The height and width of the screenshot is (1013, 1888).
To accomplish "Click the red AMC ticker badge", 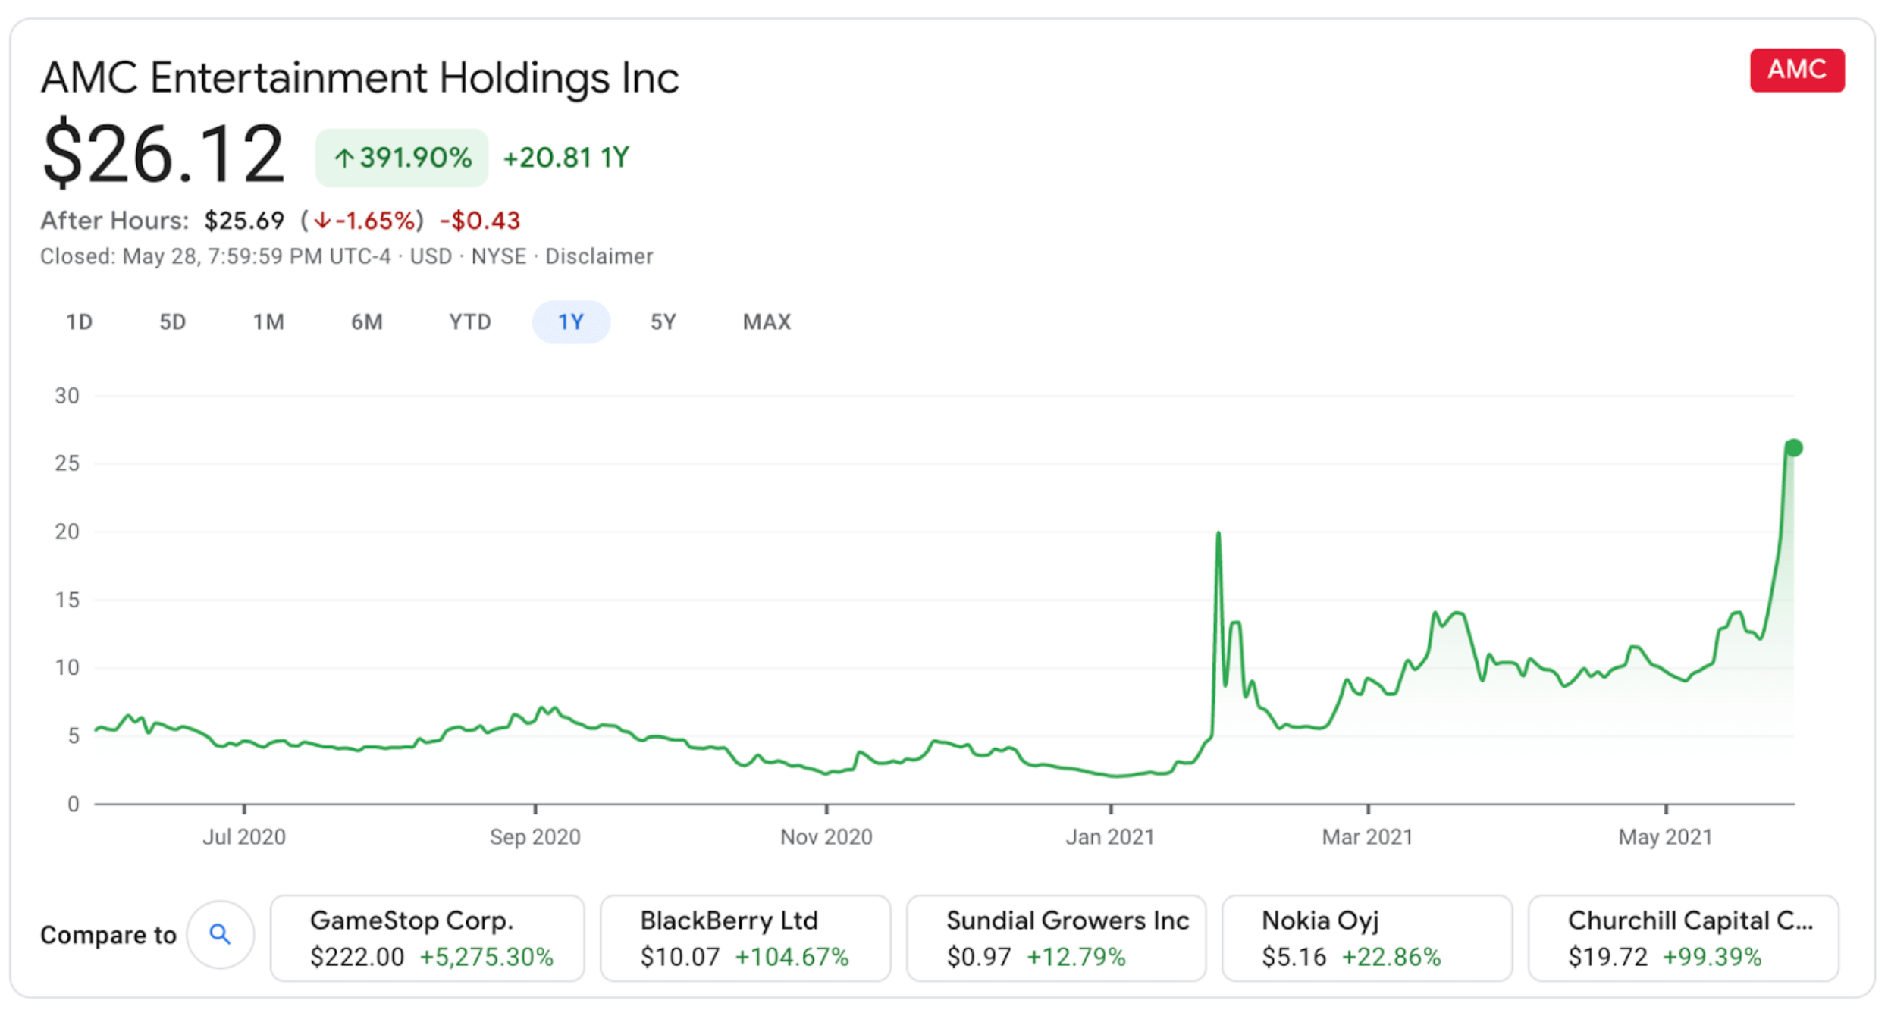I will pyautogui.click(x=1797, y=70).
